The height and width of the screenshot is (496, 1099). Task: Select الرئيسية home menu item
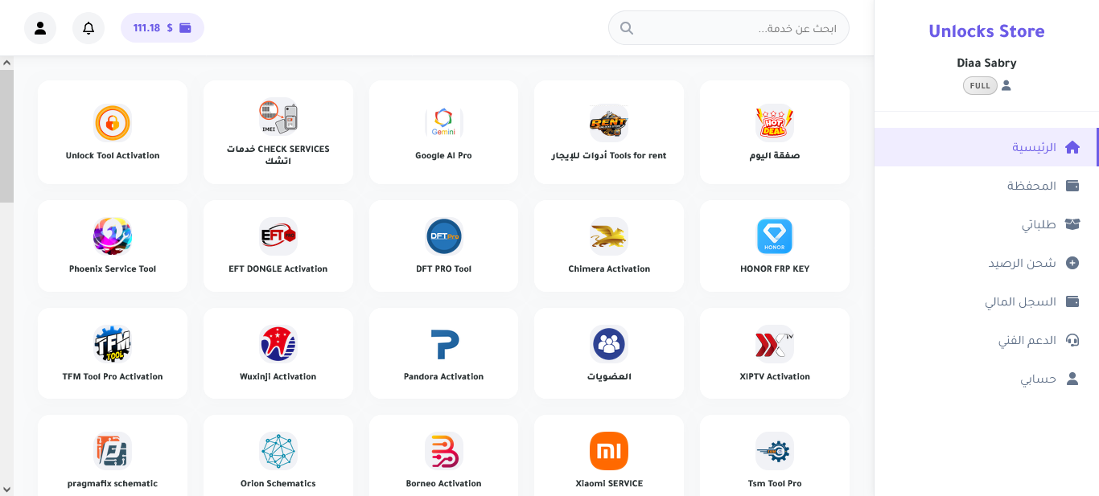(986, 147)
